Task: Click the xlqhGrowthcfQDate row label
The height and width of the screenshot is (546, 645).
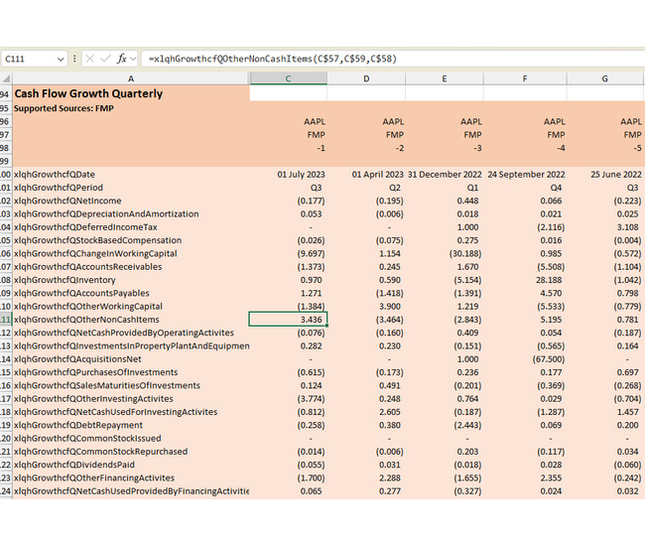Action: (55, 175)
